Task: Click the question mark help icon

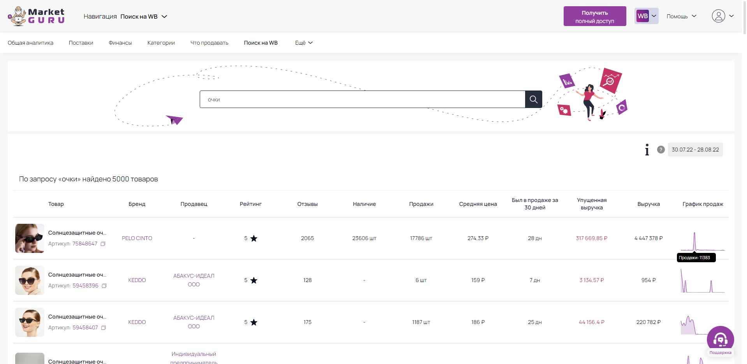Action: point(661,150)
